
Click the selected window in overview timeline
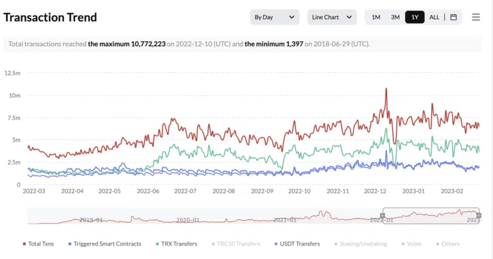(x=431, y=215)
